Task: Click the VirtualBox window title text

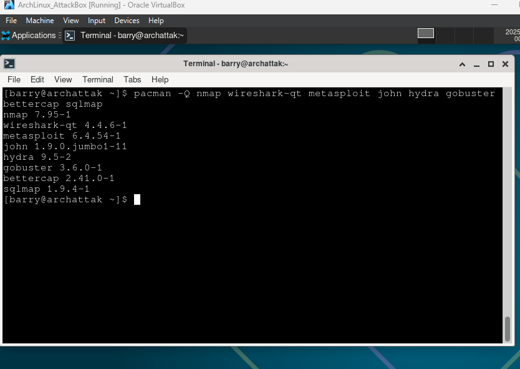Action: click(x=101, y=5)
